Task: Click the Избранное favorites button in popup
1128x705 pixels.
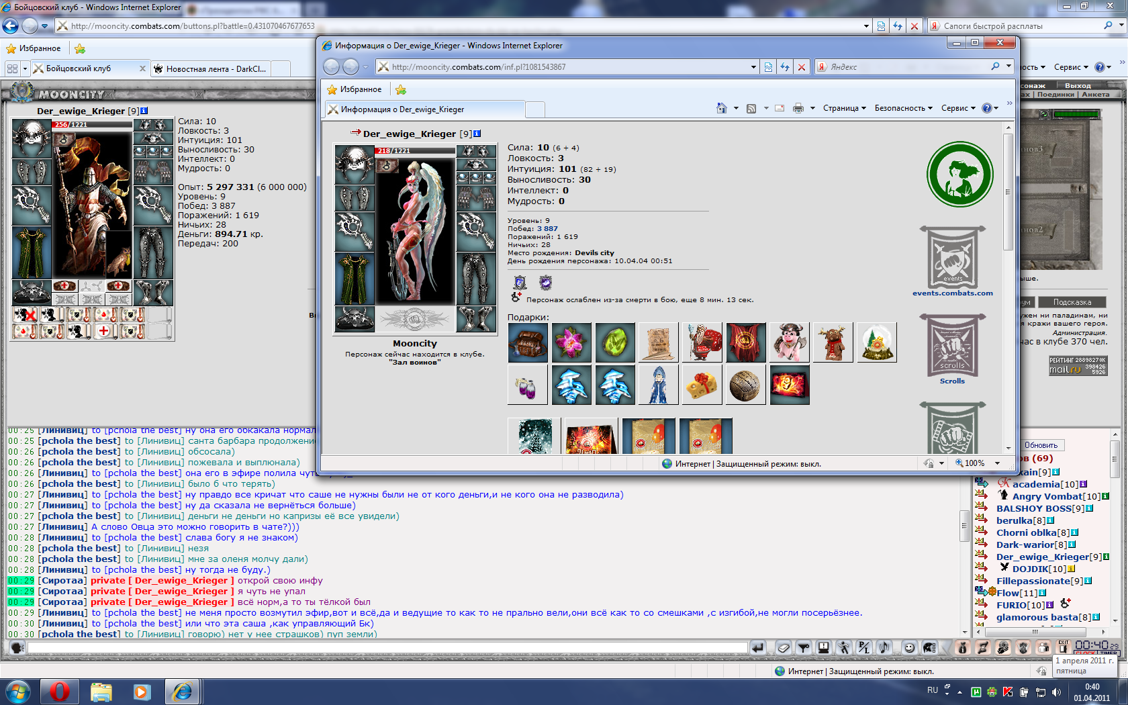Action: click(355, 89)
